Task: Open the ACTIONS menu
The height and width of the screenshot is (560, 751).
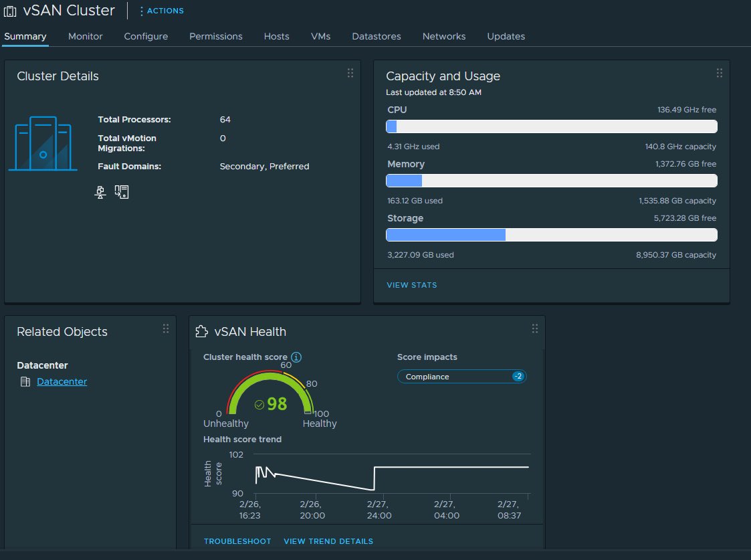Action: [161, 11]
